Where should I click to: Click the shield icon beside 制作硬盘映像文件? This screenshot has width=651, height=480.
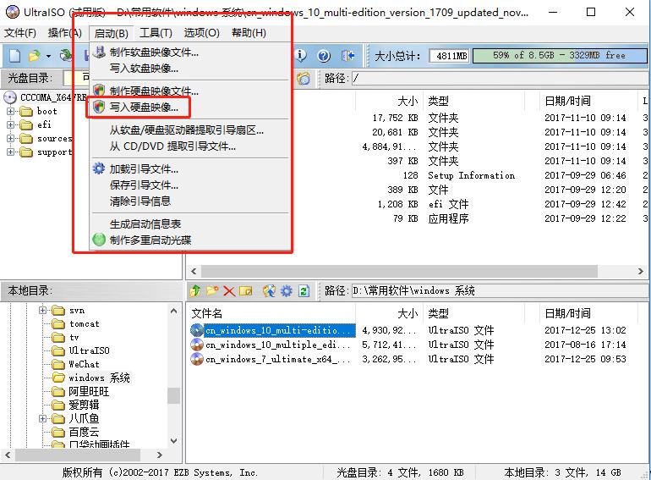[99, 91]
